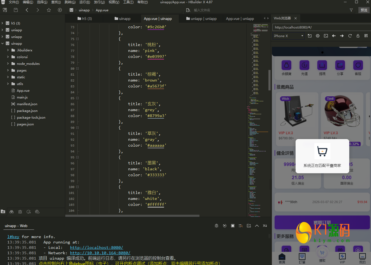Open browser preview settings gear icon
The image size is (371, 265).
[x=318, y=36]
